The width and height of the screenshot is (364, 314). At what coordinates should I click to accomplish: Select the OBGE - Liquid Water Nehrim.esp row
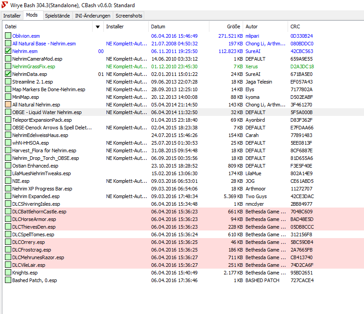(x=47, y=112)
